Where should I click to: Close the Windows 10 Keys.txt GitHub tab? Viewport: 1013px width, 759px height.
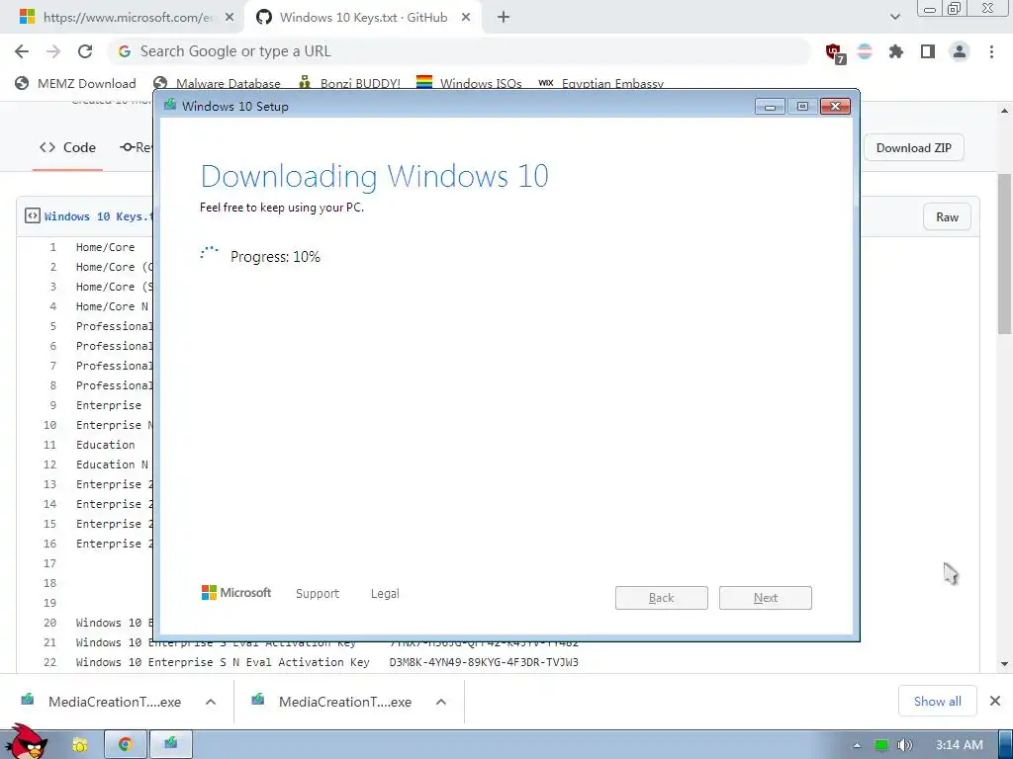(x=466, y=18)
